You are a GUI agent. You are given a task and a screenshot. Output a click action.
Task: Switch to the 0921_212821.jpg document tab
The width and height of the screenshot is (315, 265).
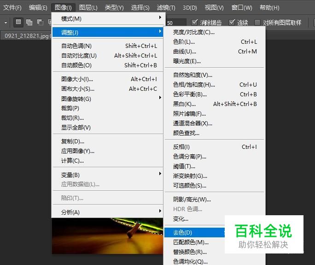pos(26,36)
